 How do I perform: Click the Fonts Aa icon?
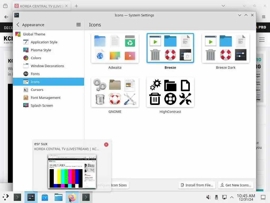tap(26, 74)
